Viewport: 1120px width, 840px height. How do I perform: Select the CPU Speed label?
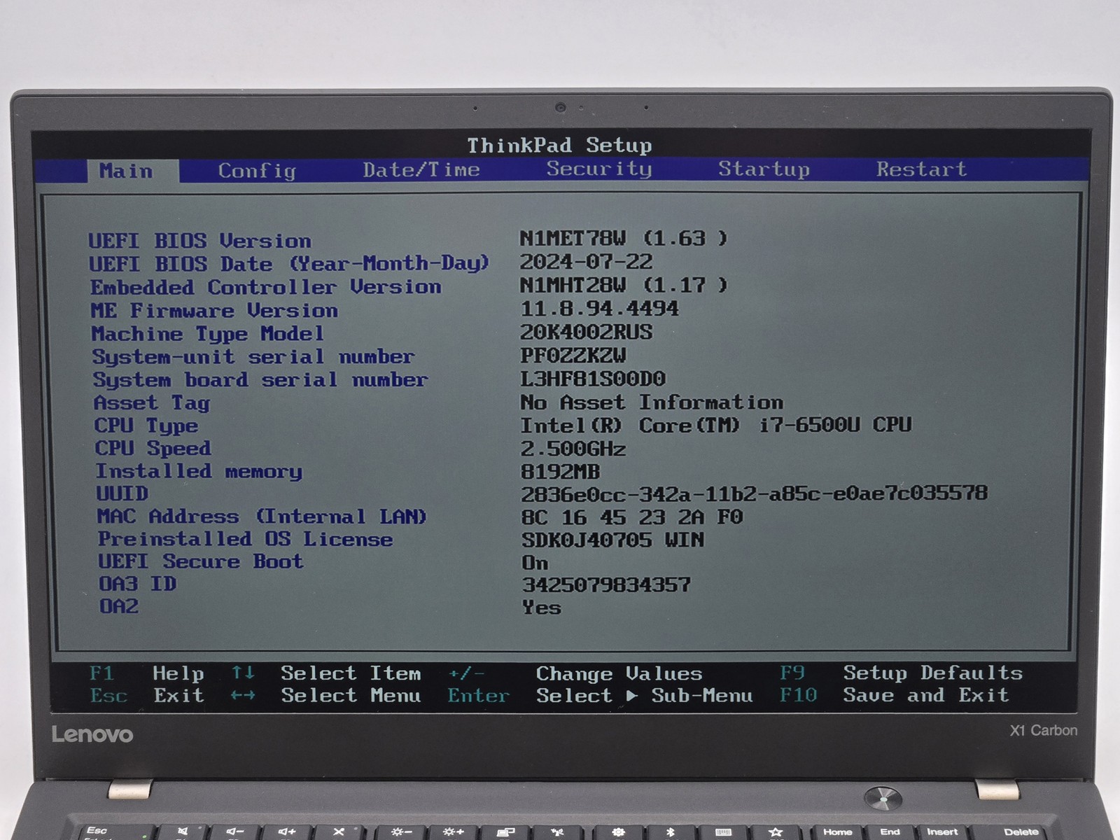[x=153, y=449]
